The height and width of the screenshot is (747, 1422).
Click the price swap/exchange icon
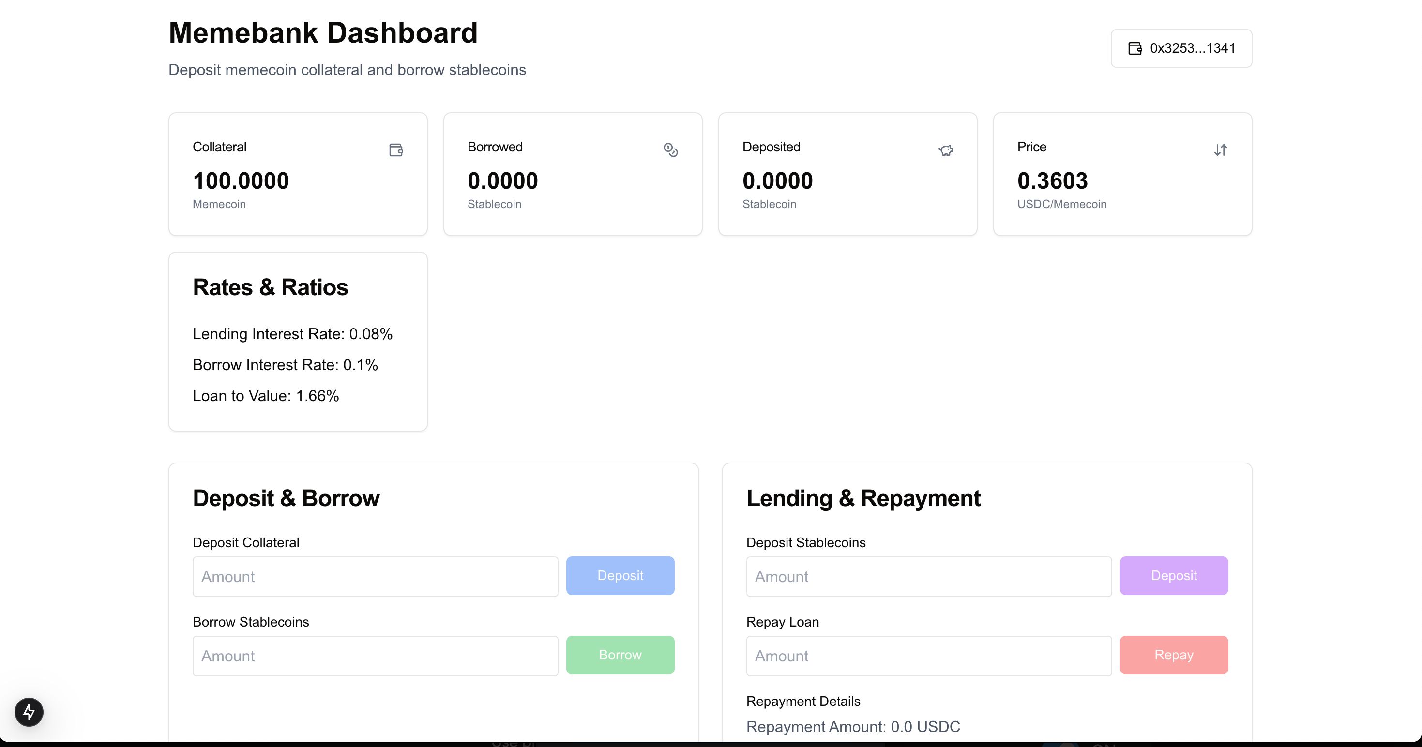(x=1221, y=149)
